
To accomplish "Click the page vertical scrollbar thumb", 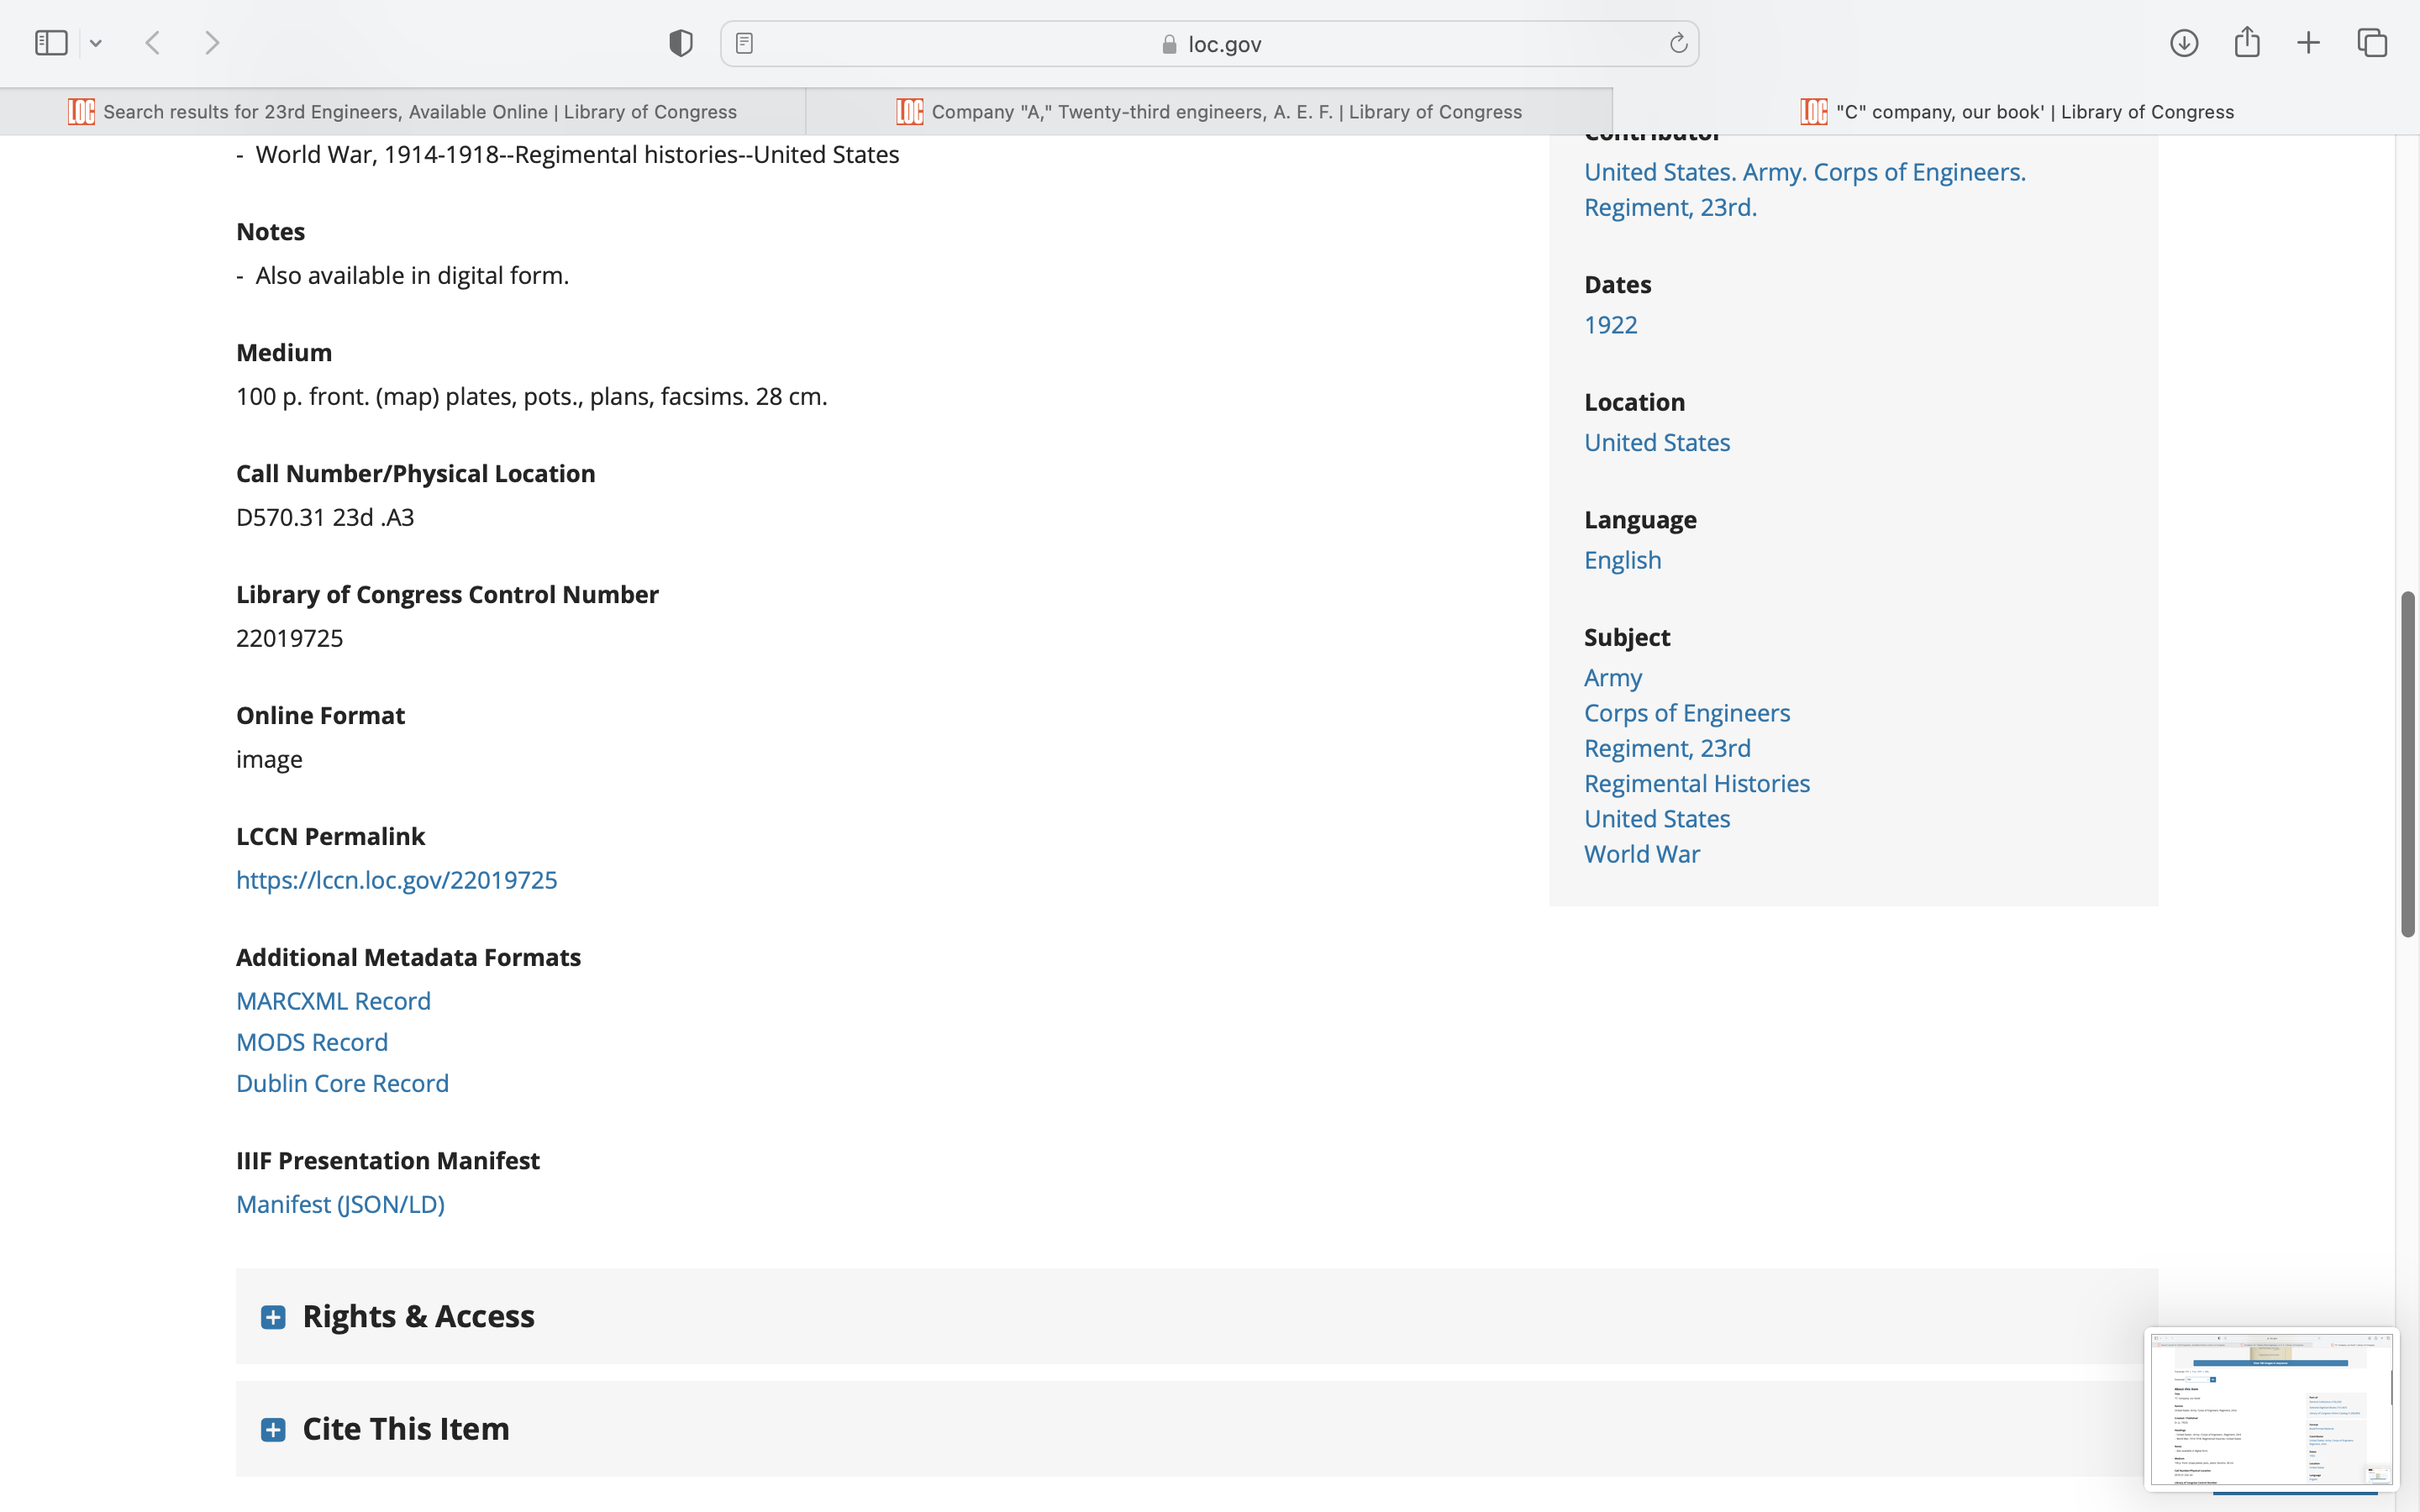I will [x=2408, y=764].
